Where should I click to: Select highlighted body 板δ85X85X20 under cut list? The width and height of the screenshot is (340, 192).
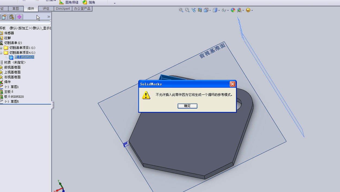pyautogui.click(x=24, y=57)
